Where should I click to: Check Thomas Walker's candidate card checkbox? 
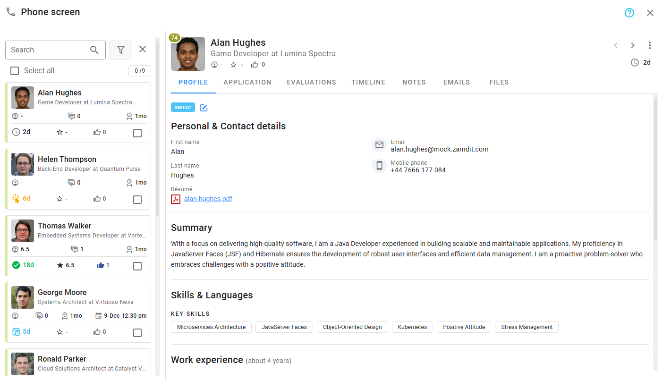(137, 266)
